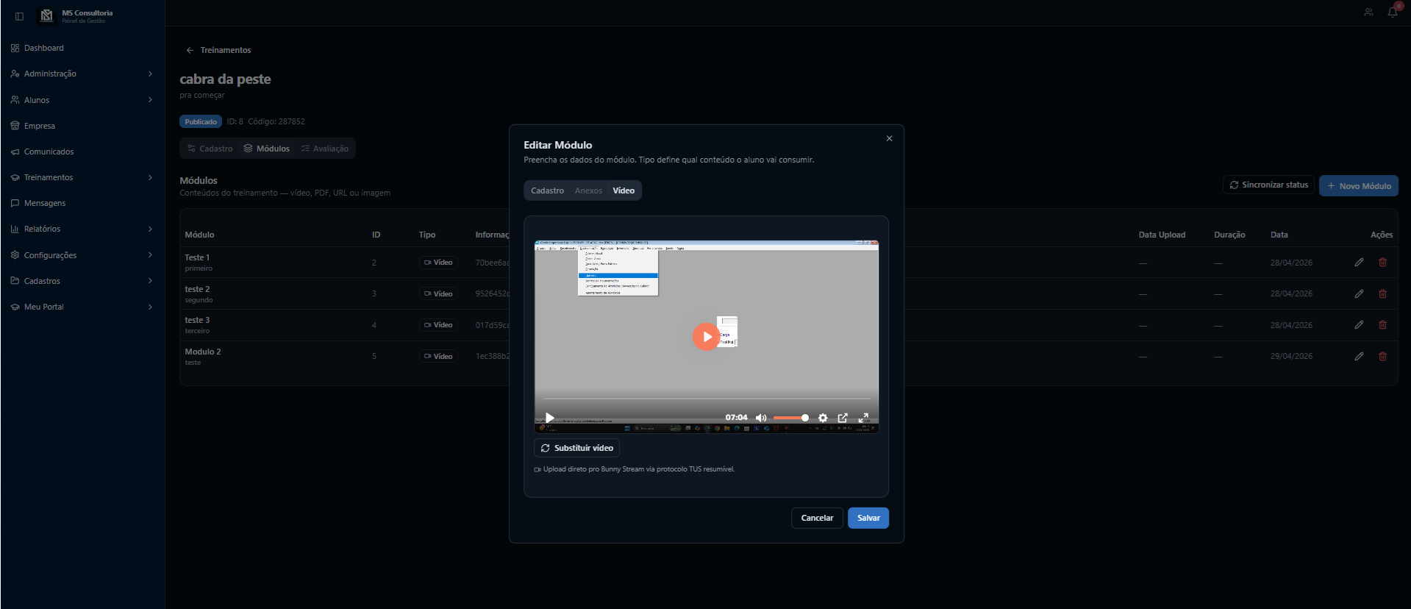Delete the teste 3 module trash icon
This screenshot has height=609, width=1411.
[1382, 325]
